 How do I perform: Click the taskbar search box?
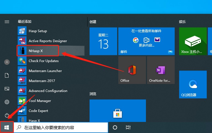61,127
